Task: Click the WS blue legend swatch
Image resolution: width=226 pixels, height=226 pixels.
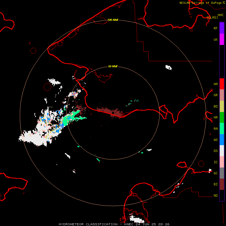Action: [222, 140]
